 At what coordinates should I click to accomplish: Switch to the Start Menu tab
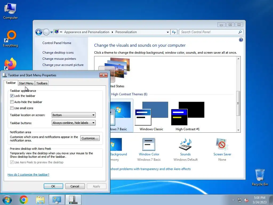26,83
